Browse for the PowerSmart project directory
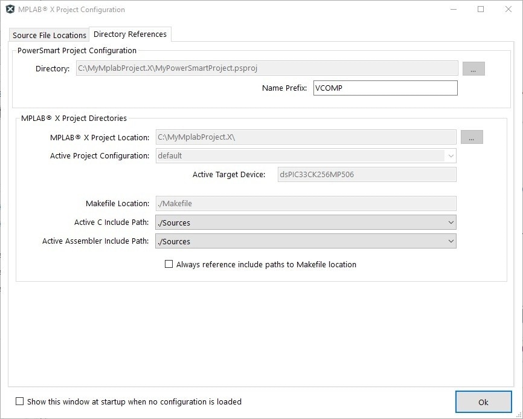The image size is (523, 419). click(x=473, y=69)
